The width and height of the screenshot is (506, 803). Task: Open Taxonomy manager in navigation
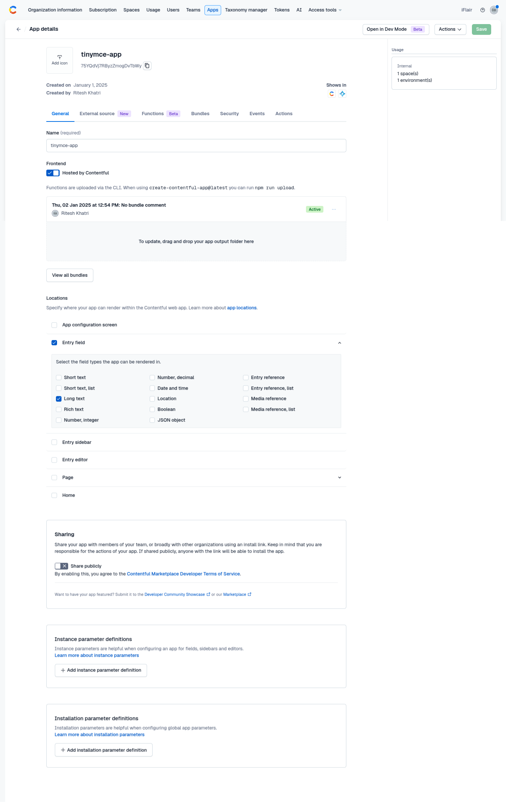(246, 10)
